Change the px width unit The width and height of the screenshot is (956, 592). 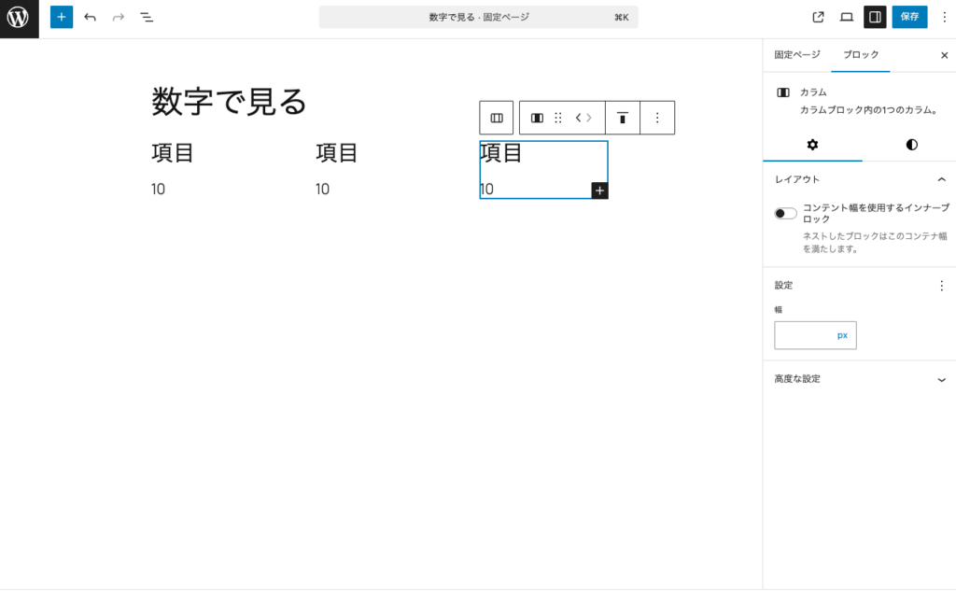pos(842,335)
